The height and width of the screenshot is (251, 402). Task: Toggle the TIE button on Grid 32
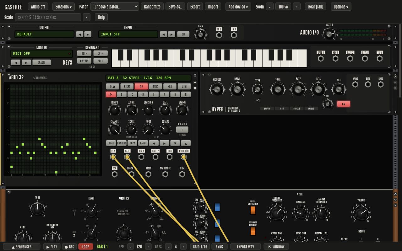(141, 87)
